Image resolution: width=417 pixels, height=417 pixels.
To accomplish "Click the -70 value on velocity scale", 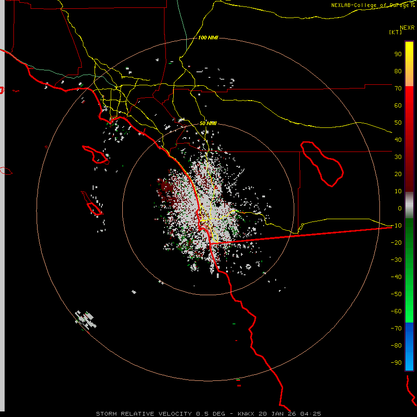I will pos(396,329).
